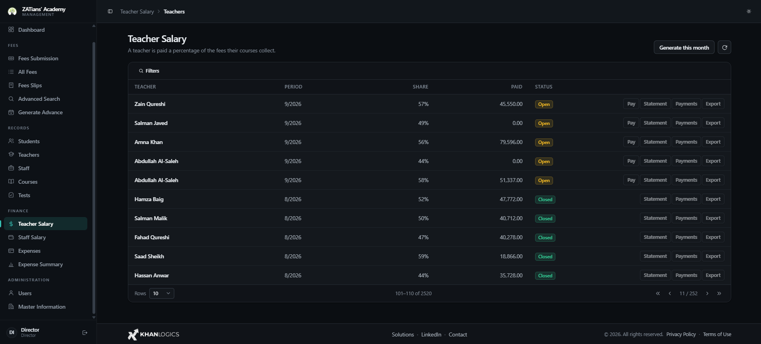Open Statement for Saad Sheikh
This screenshot has width=761, height=344.
(x=655, y=256)
